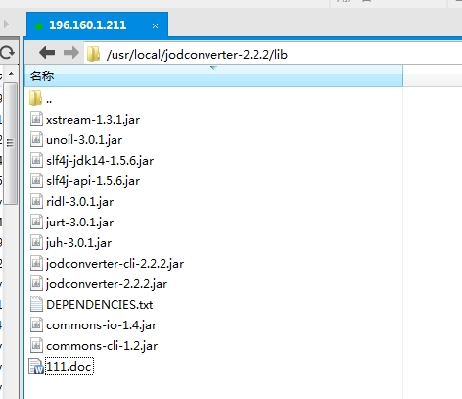Click the back arrow navigation button
Screen dimensions: 462x399
[47, 53]
